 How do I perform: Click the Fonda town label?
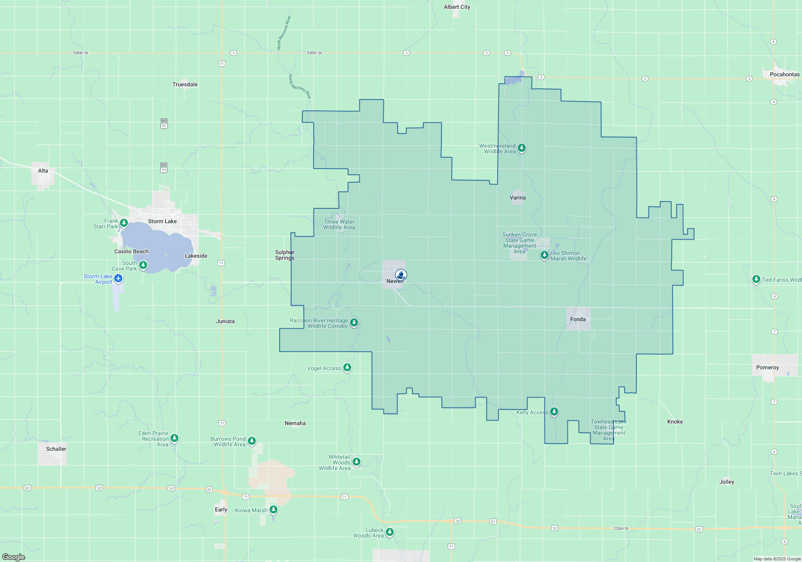pos(578,319)
